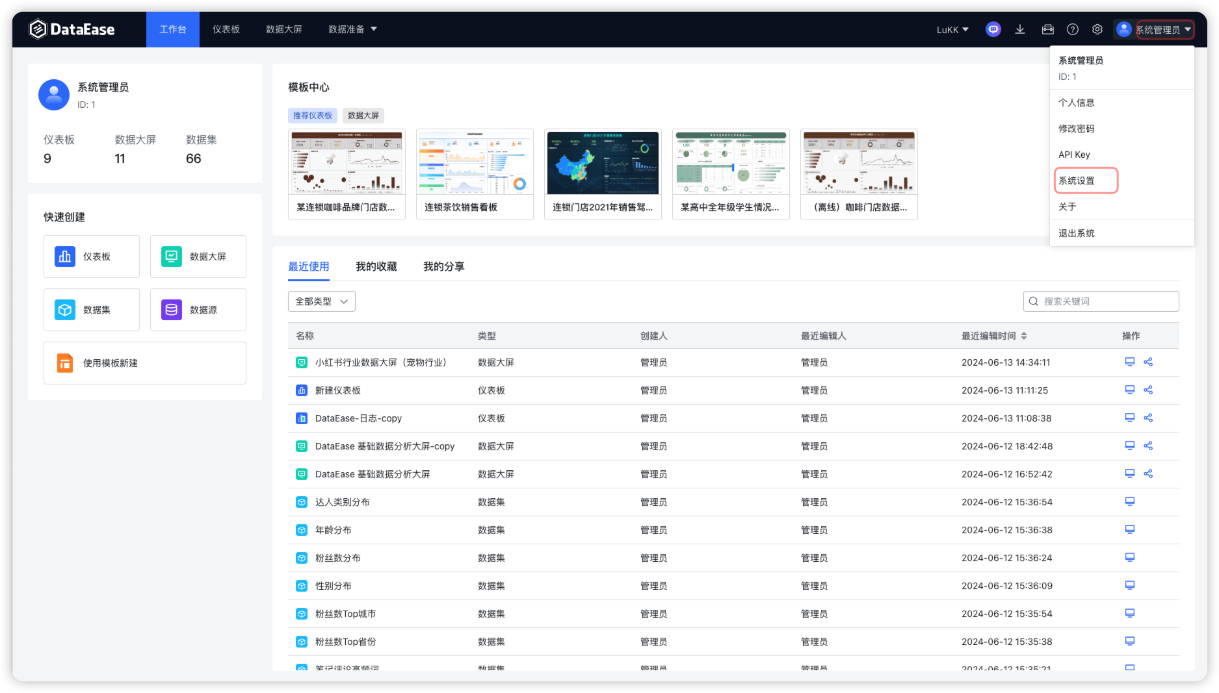Click the share icon beside 小红书行业数据大屏

tap(1148, 362)
